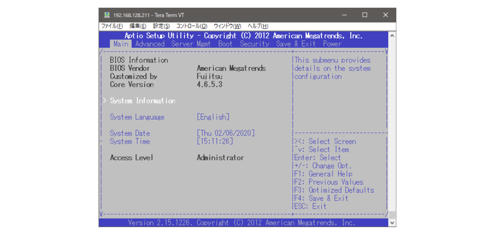Click the BIOS Vendor label
The width and height of the screenshot is (489, 233).
point(130,68)
